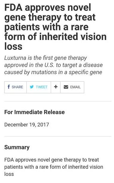Select the SHARE label text
This screenshot has width=114, height=183.
click(x=17, y=87)
